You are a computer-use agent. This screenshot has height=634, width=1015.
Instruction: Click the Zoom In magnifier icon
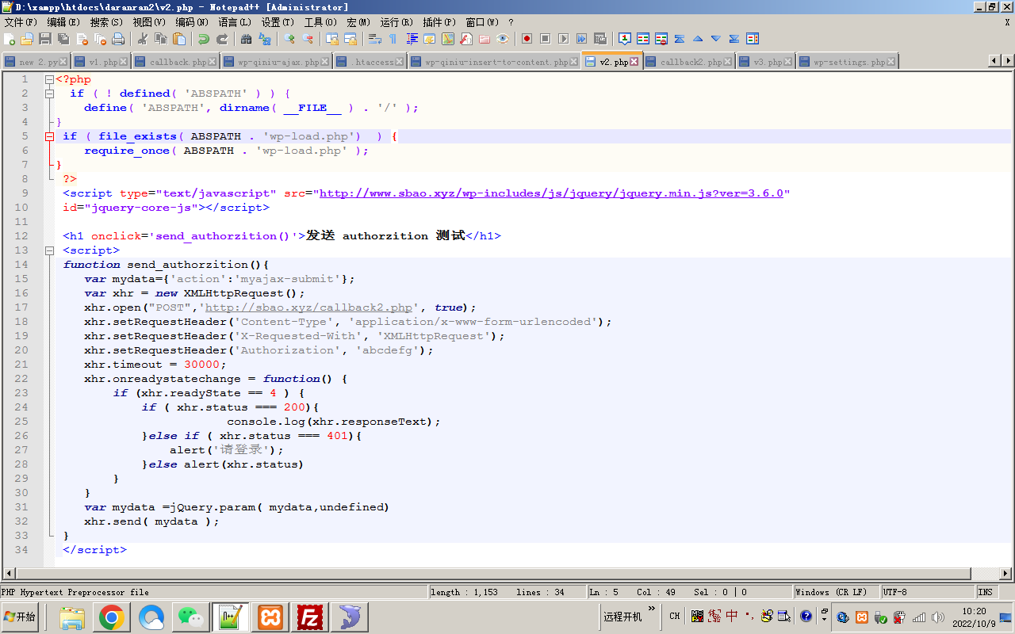point(289,39)
